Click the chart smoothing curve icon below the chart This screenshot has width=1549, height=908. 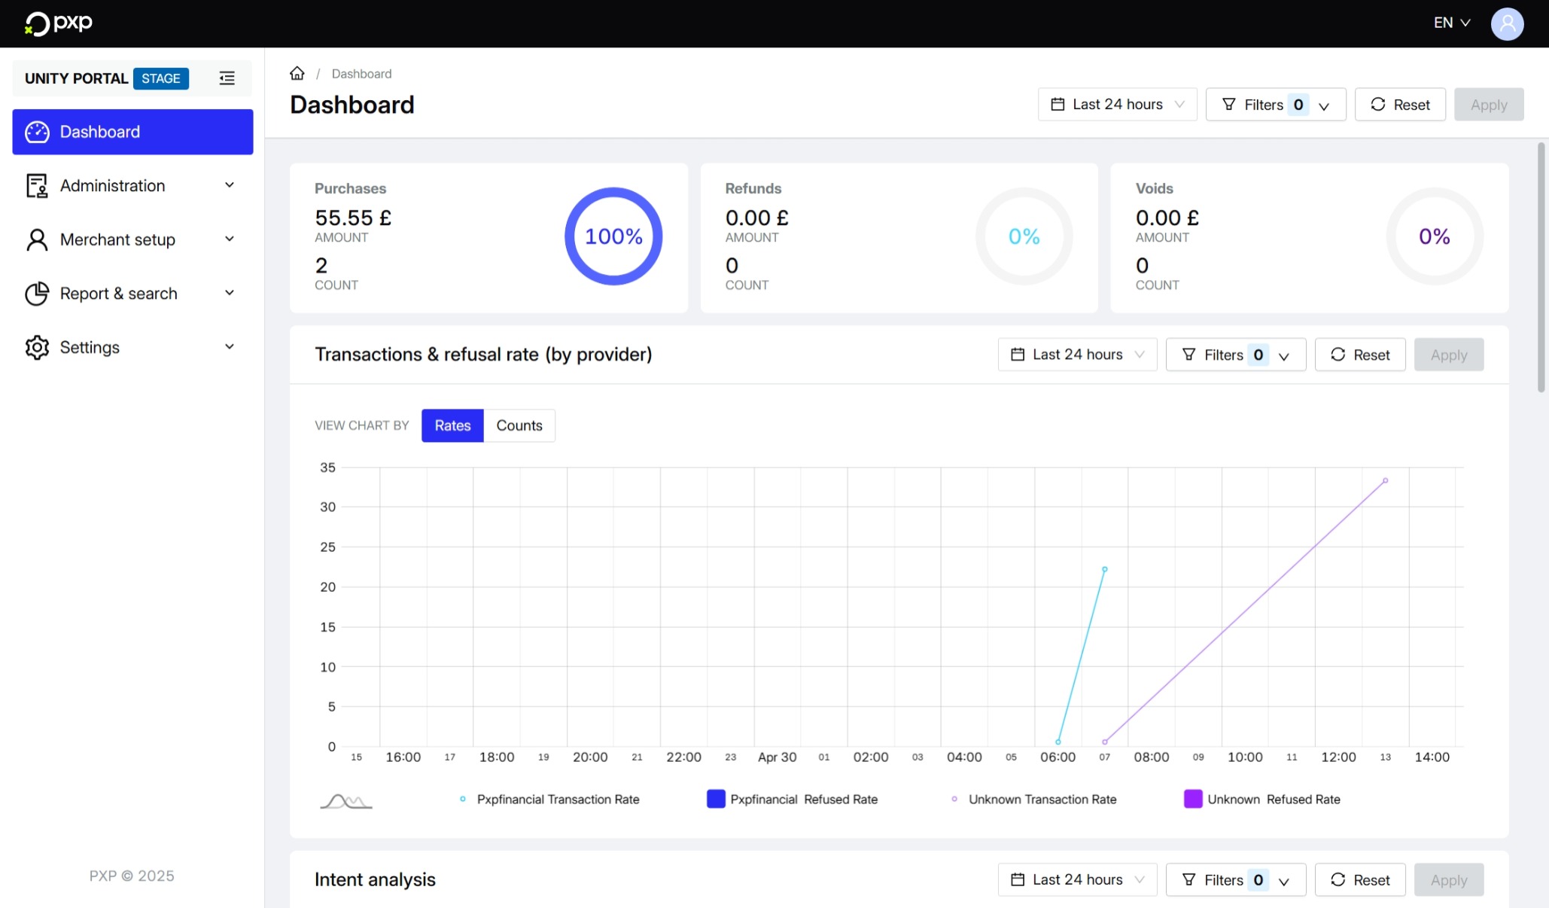point(345,800)
